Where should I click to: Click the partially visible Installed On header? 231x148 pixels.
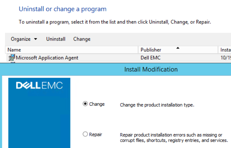(225, 50)
